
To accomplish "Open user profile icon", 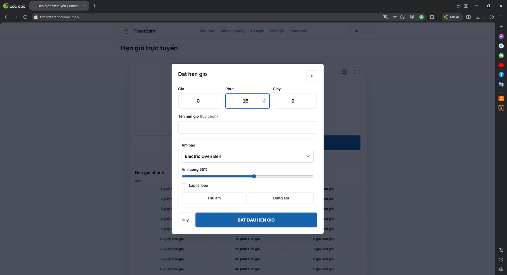I will coord(491,17).
